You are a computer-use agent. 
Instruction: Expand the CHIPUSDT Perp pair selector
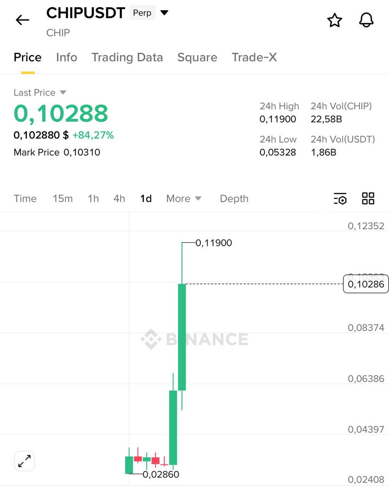[x=164, y=13]
